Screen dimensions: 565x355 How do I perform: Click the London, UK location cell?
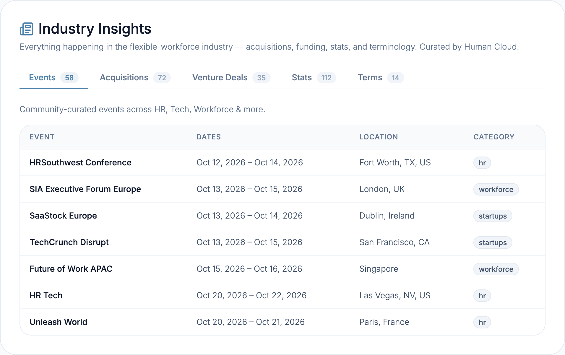tap(382, 189)
